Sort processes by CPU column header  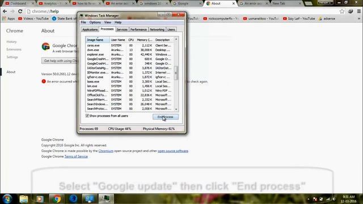pyautogui.click(x=131, y=40)
